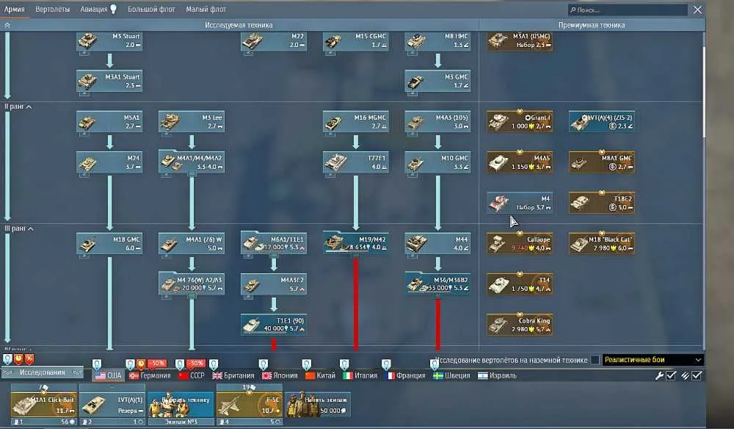Select the M1A1 Click-Bait crew slot

43,403
